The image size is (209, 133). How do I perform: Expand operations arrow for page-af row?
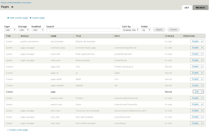coord(202,73)
